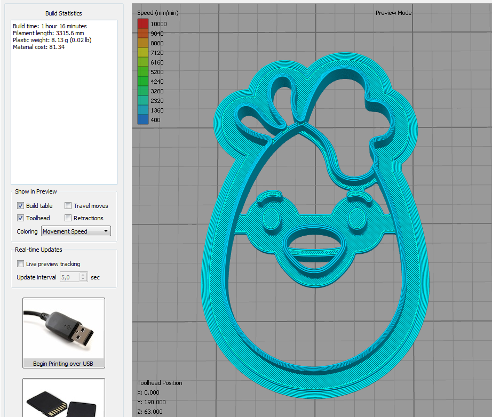Click Begin Printing over USB button
492x417 pixels.
coord(64,333)
